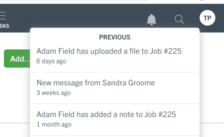Screen dimensions: 224x137
Task: Open the TP user avatar menu
Action: click(207, 18)
